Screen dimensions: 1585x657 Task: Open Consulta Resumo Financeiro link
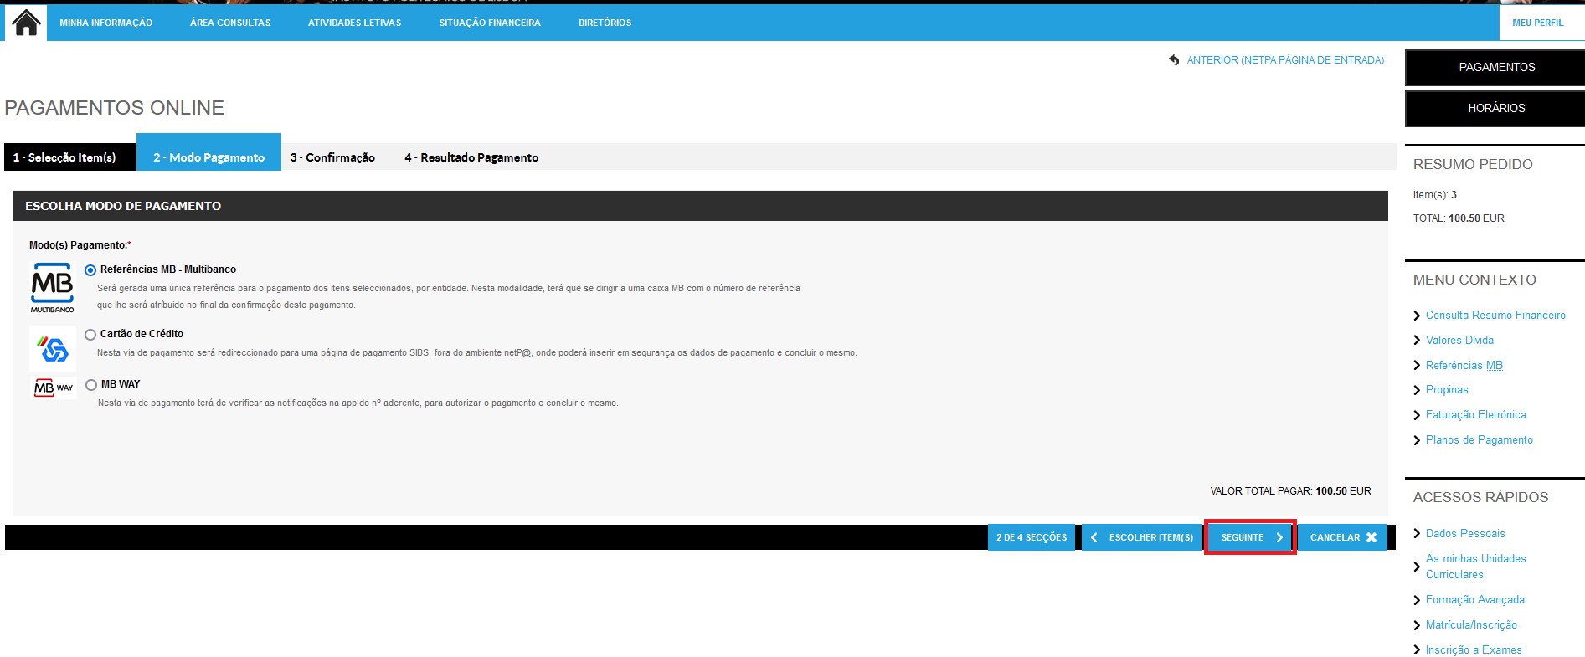point(1495,316)
